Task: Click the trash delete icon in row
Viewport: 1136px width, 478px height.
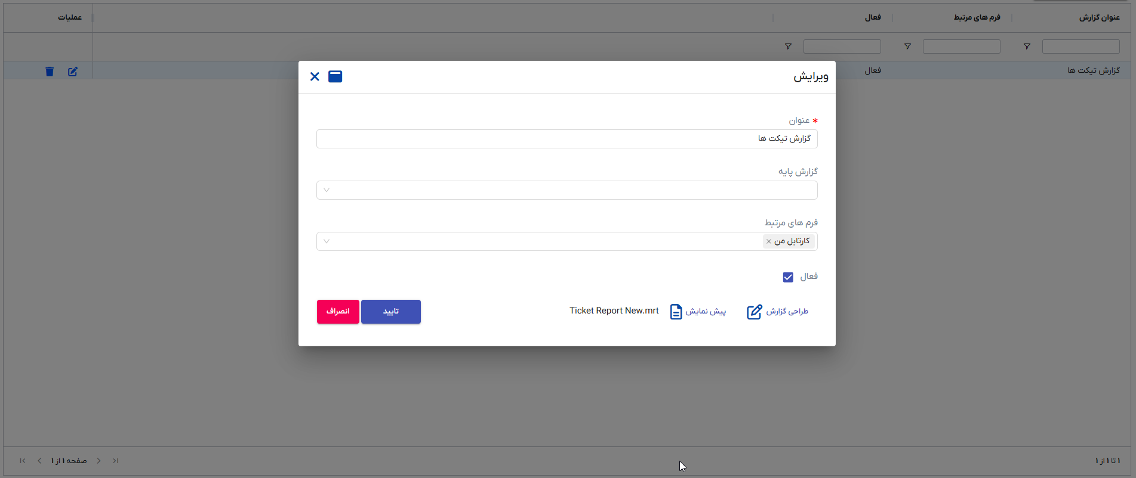Action: tap(50, 72)
